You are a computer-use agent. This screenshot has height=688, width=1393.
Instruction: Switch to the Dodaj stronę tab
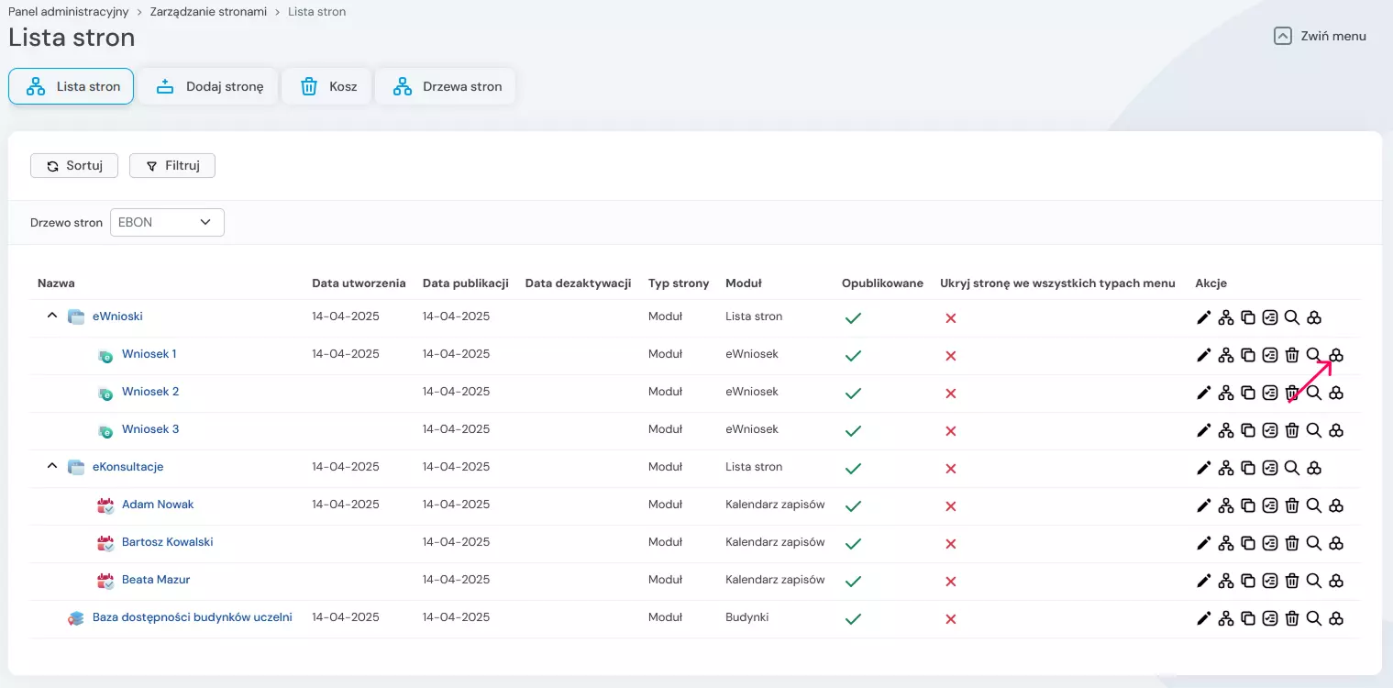coord(210,87)
